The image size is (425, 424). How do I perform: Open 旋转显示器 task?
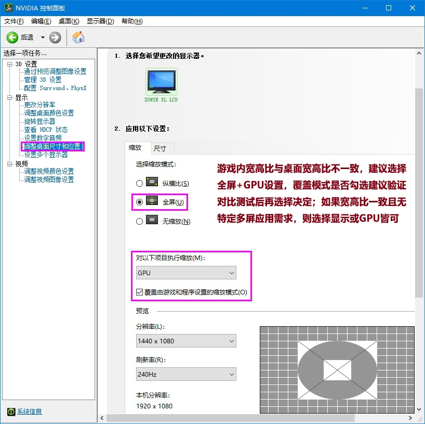(39, 121)
